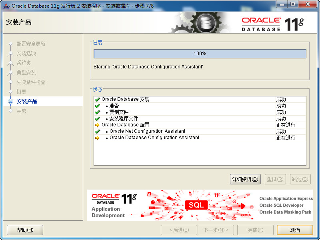
Task: Click 成功 status of 复制文件 row
Action: [x=281, y=112]
